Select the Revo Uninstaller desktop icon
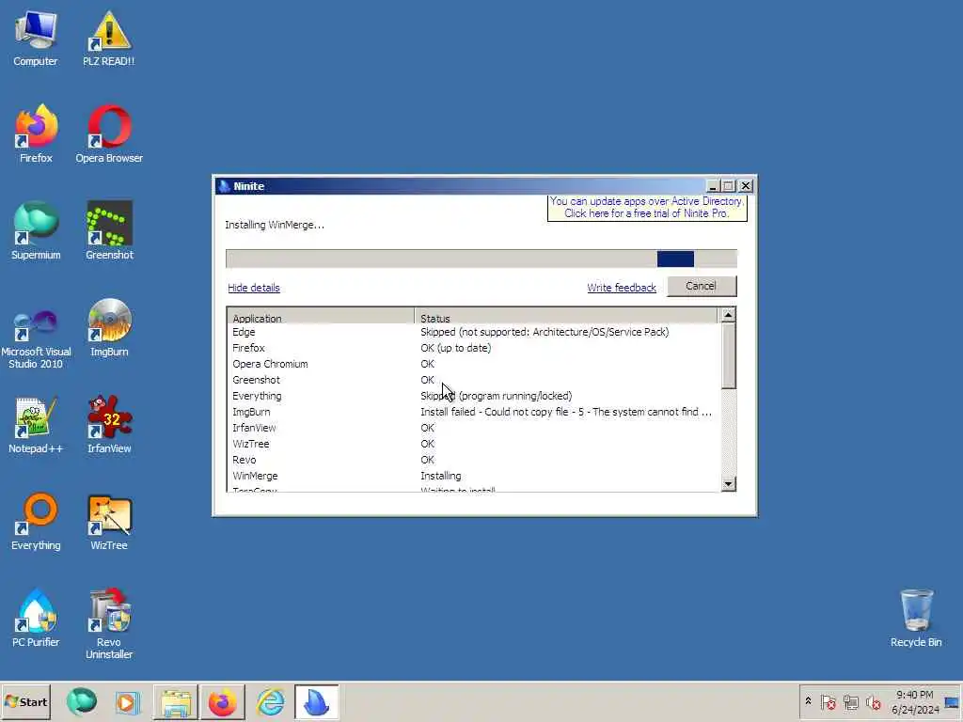This screenshot has width=963, height=722. pyautogui.click(x=109, y=625)
